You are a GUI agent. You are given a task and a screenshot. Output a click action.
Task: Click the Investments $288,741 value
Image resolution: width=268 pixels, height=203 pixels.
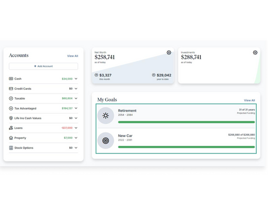(x=191, y=57)
